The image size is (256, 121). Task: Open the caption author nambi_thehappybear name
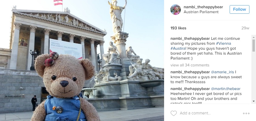click(x=190, y=39)
